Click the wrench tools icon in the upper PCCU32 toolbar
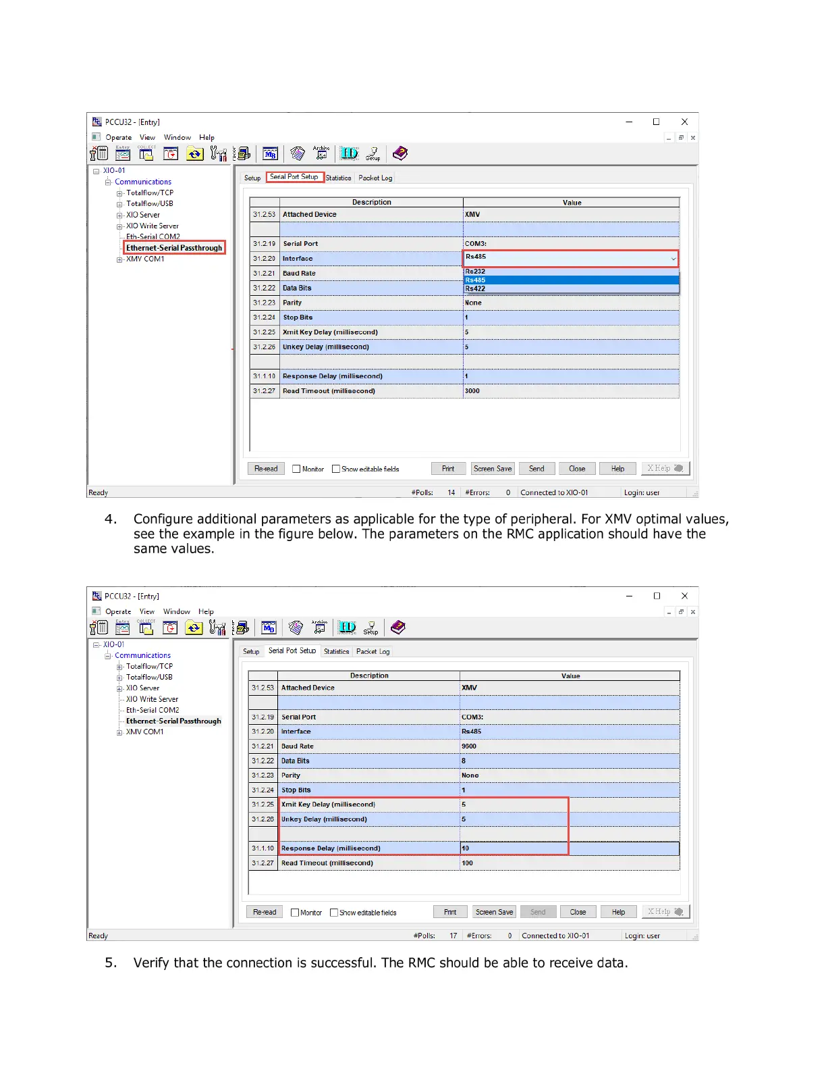 218,154
